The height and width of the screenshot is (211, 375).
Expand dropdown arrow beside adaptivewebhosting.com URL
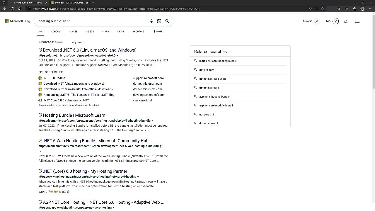click(x=113, y=208)
